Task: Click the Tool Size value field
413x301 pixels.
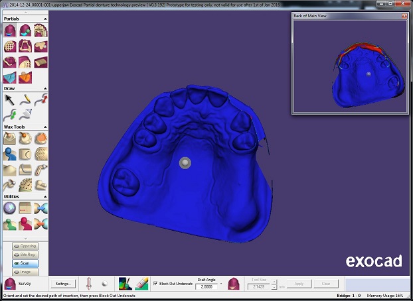Action: [x=259, y=286]
